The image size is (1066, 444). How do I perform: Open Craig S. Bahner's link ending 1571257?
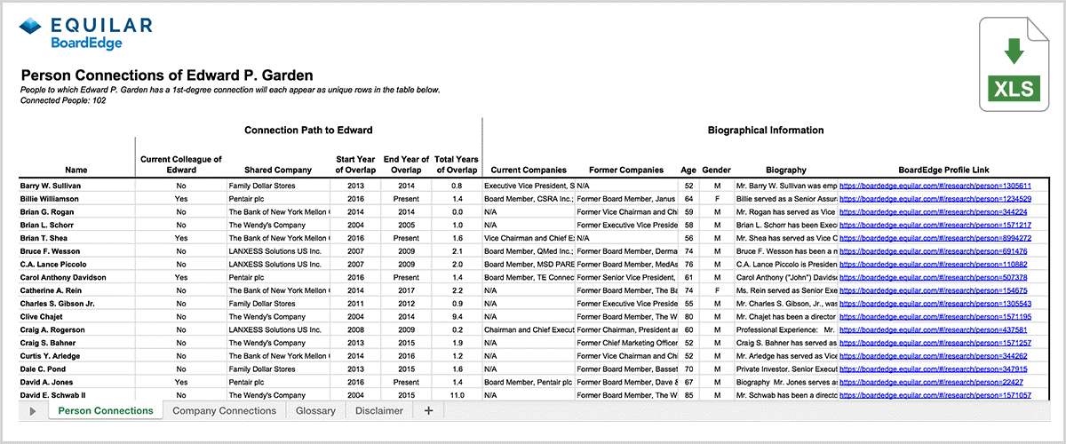935,343
